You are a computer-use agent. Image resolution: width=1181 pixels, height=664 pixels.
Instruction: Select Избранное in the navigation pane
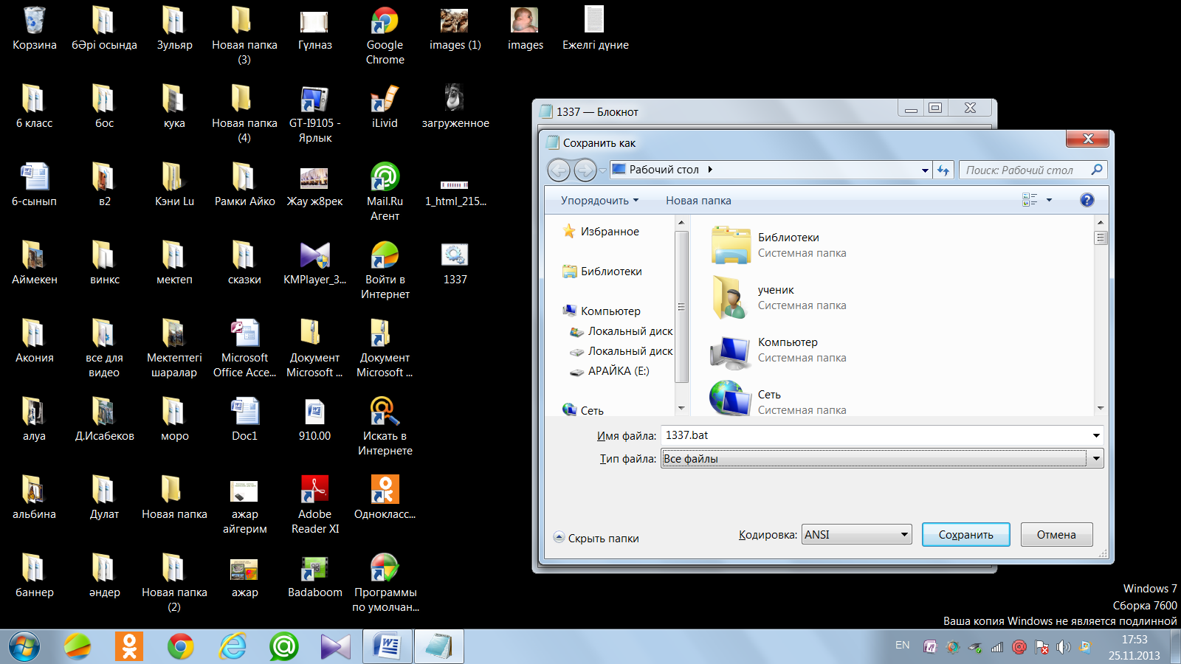[610, 232]
